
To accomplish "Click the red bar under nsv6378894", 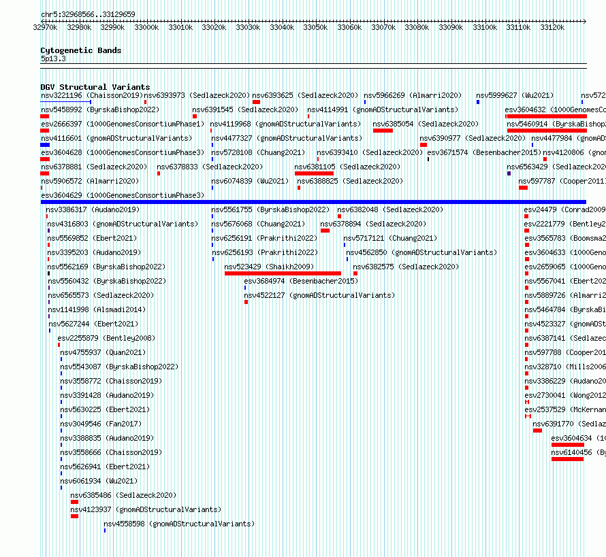I will click(325, 231).
